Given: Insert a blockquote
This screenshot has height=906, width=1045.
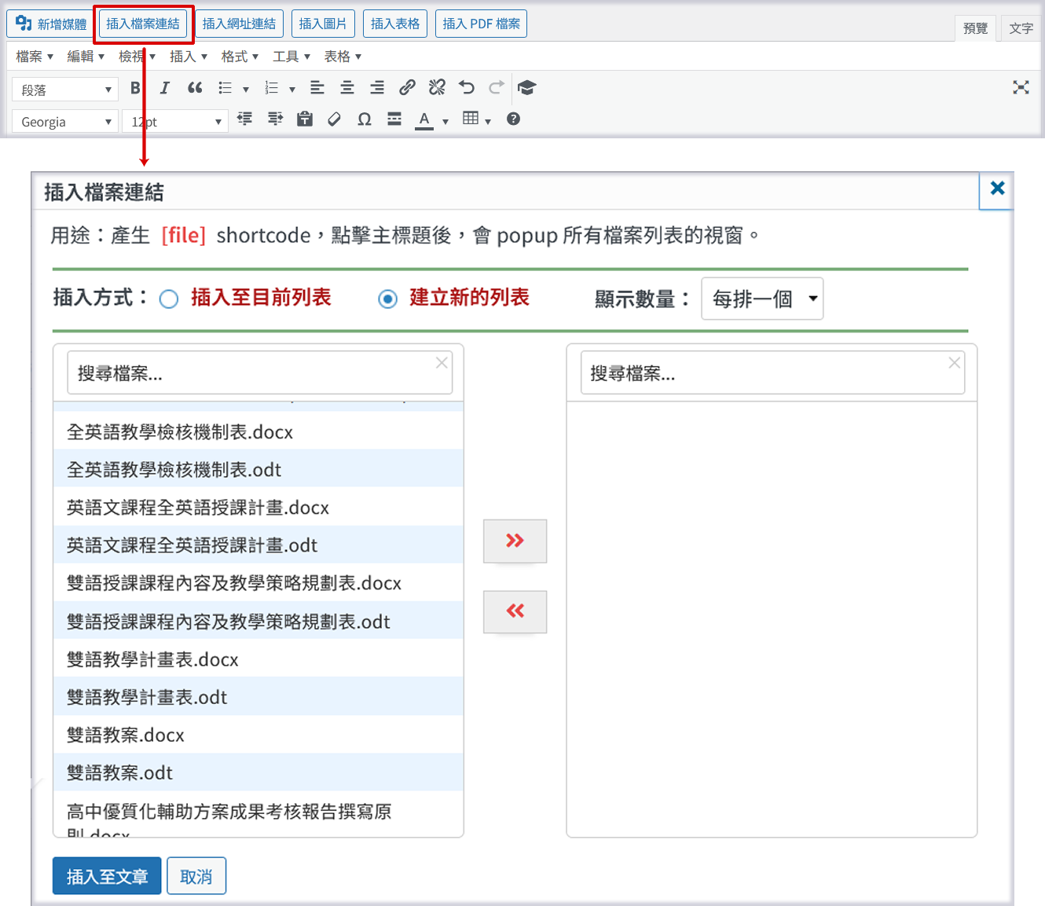Looking at the screenshot, I should click(195, 88).
